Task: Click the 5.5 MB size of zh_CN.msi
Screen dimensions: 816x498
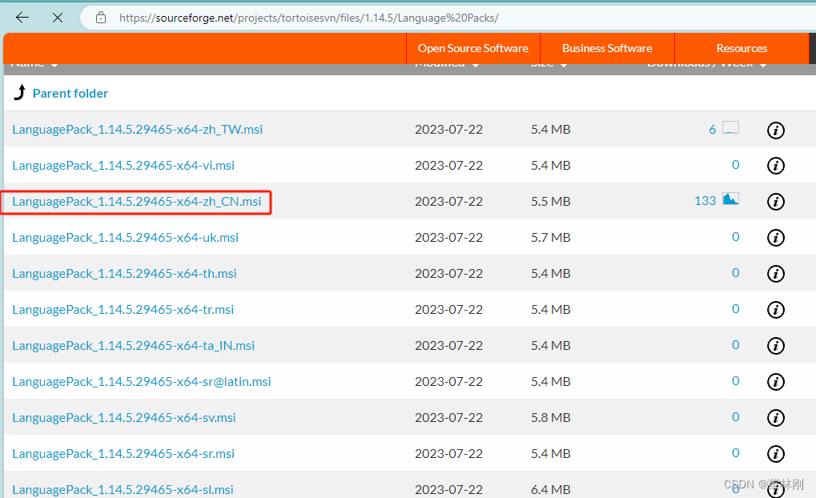Action: 551,202
